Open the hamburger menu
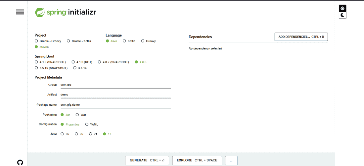The width and height of the screenshot is (364, 166). 20,12
